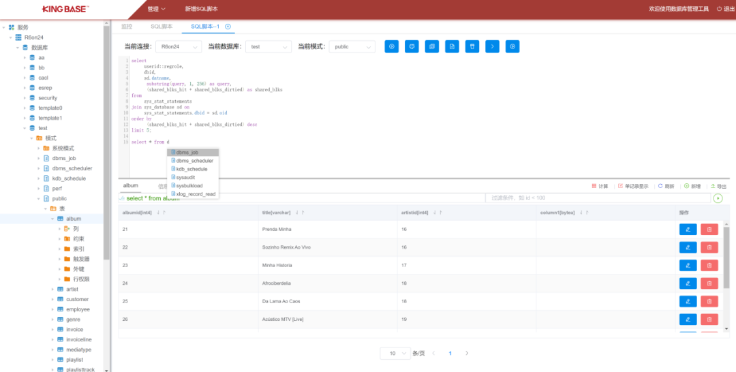Open the 当前模式 public dropdown
Screen dimensions: 736x372
352,46
